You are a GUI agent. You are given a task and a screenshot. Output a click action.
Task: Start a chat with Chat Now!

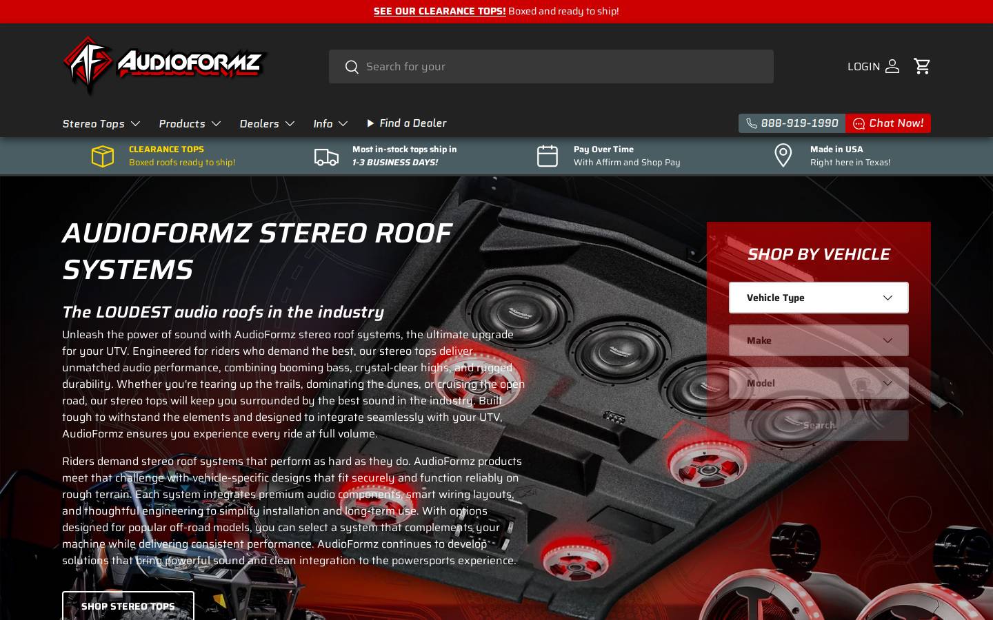(x=888, y=123)
